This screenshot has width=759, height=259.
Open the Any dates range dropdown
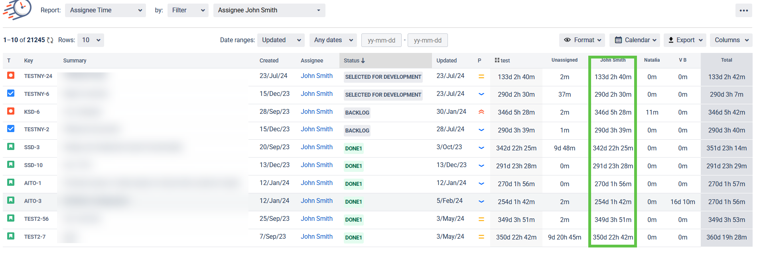pyautogui.click(x=333, y=40)
